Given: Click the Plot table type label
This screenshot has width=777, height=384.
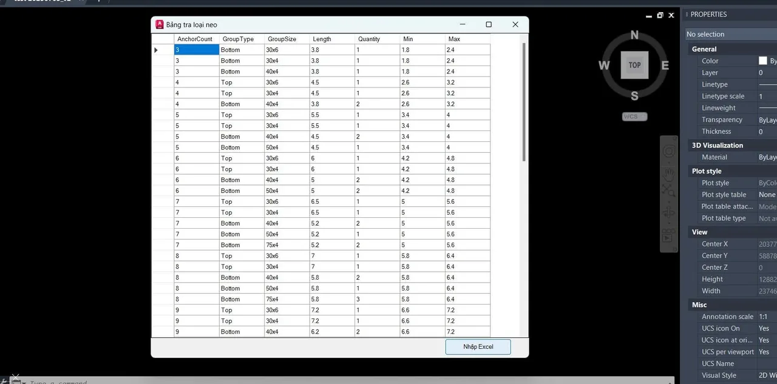Looking at the screenshot, I should [x=724, y=218].
